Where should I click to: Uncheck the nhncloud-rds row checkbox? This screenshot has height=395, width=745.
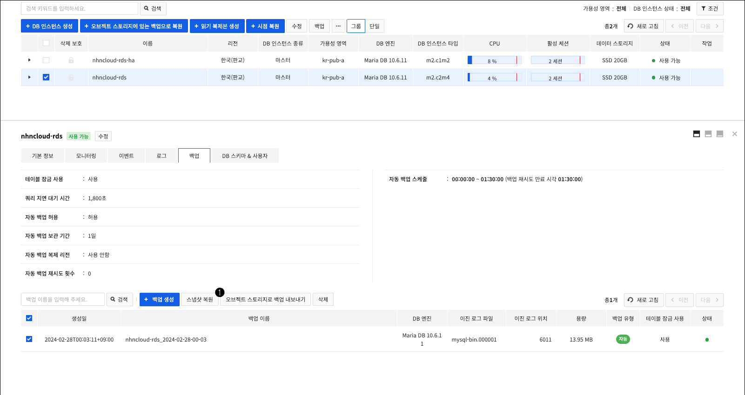pyautogui.click(x=46, y=77)
